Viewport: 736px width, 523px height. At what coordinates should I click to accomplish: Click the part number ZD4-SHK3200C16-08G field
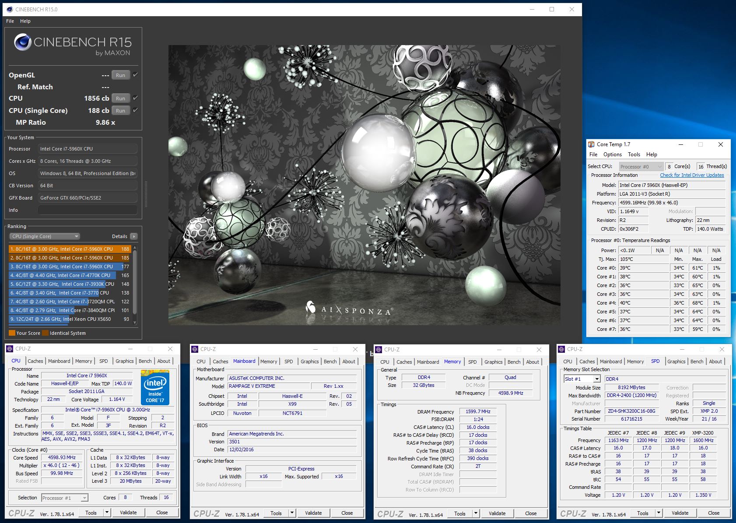pos(631,411)
